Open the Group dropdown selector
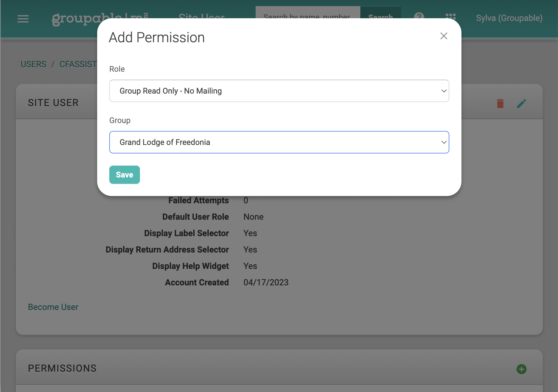Viewport: 558px width, 392px height. pos(279,142)
